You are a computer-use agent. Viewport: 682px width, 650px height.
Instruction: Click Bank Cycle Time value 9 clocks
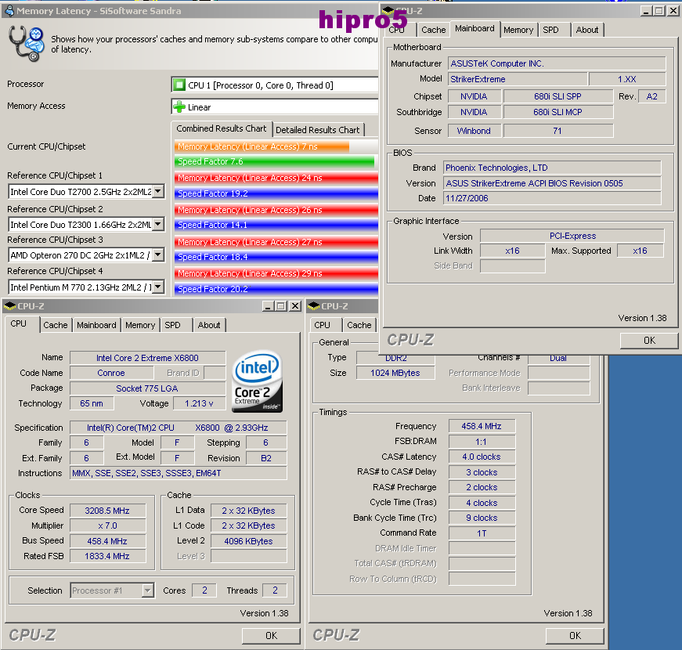pos(482,518)
